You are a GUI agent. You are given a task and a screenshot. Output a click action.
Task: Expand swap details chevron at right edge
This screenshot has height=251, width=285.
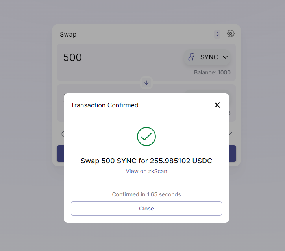click(x=230, y=133)
